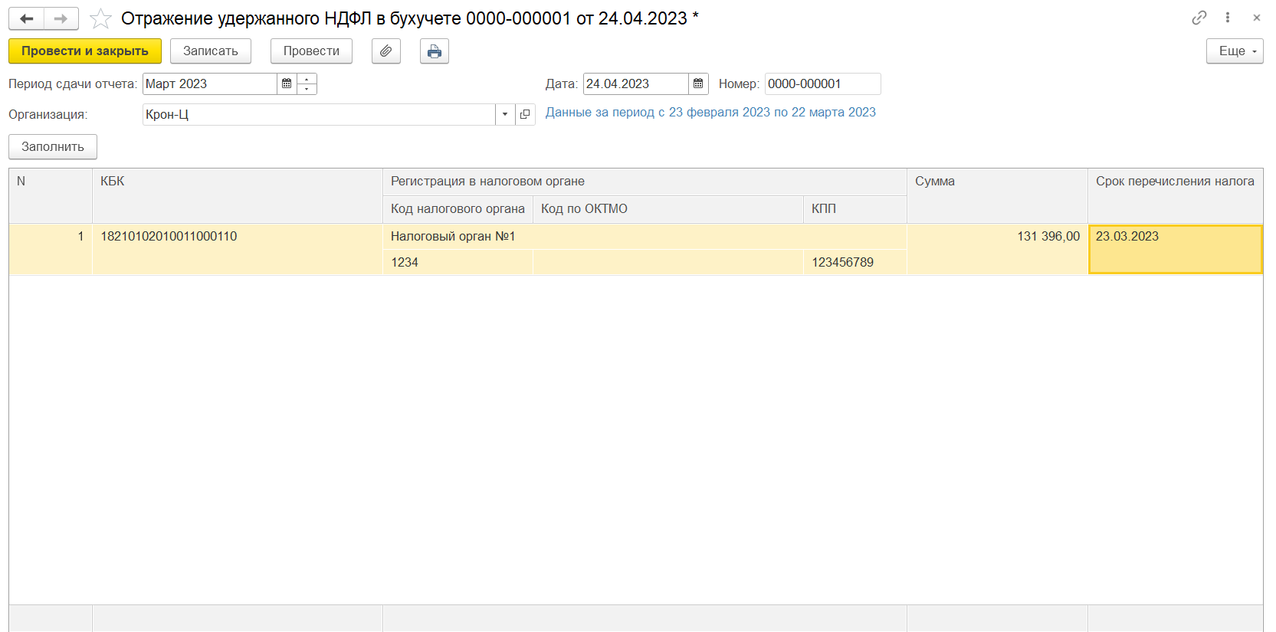Viewport: 1276px width, 632px height.
Task: Open calendar for report period
Action: 287,84
